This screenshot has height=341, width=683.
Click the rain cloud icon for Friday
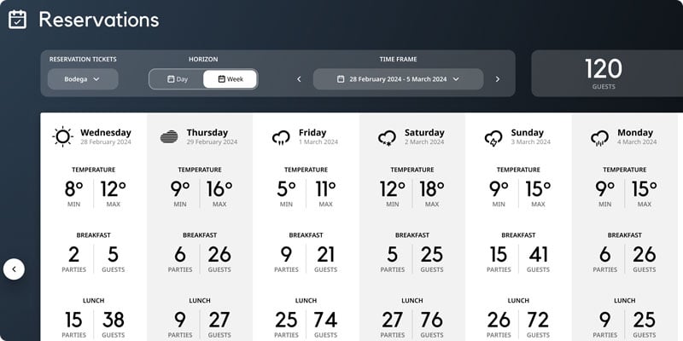281,137
